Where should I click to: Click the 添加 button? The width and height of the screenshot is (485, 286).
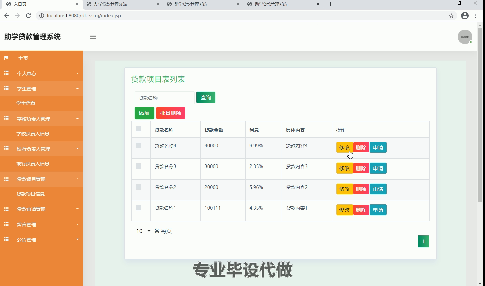pyautogui.click(x=144, y=113)
